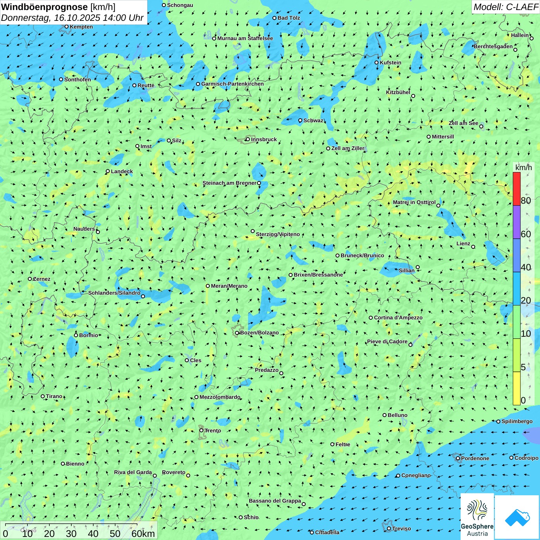Click the green 10 km/h legend color

pos(516,322)
